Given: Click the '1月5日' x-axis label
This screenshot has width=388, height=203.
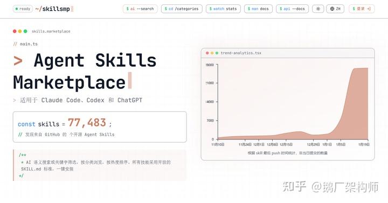Looking at the screenshot, I should 341,144.
